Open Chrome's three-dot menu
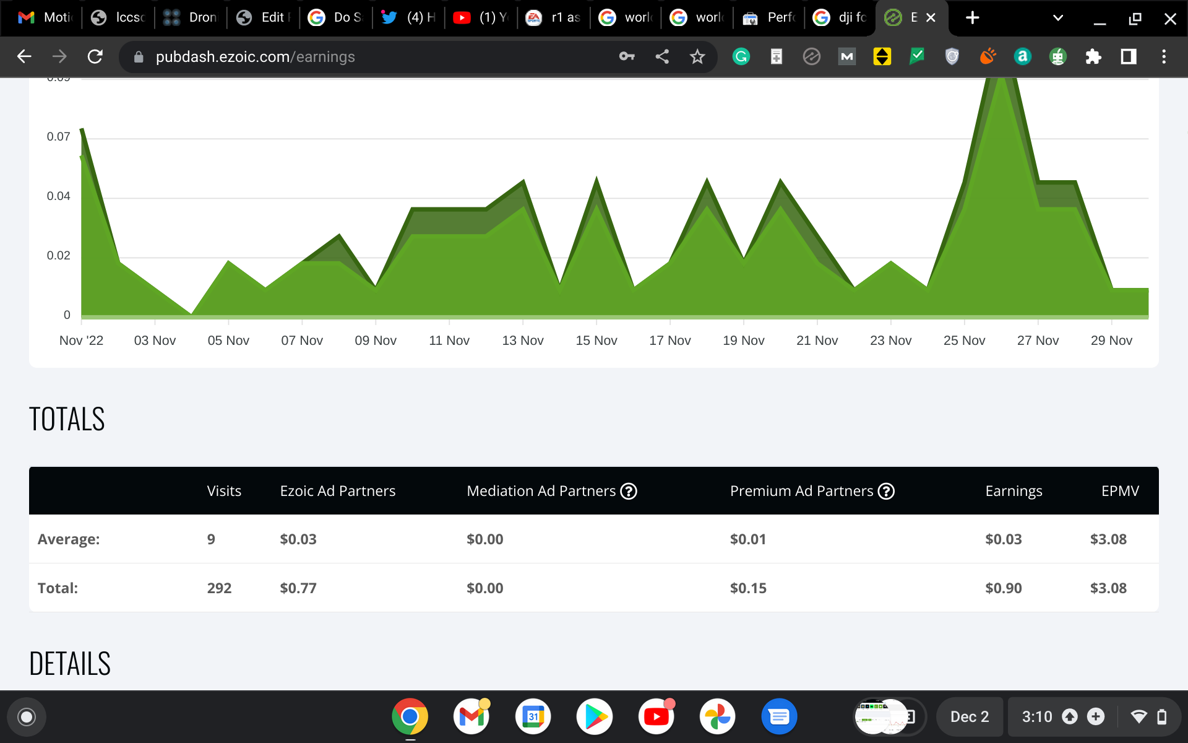Screen dimensions: 1188x743 point(1164,57)
